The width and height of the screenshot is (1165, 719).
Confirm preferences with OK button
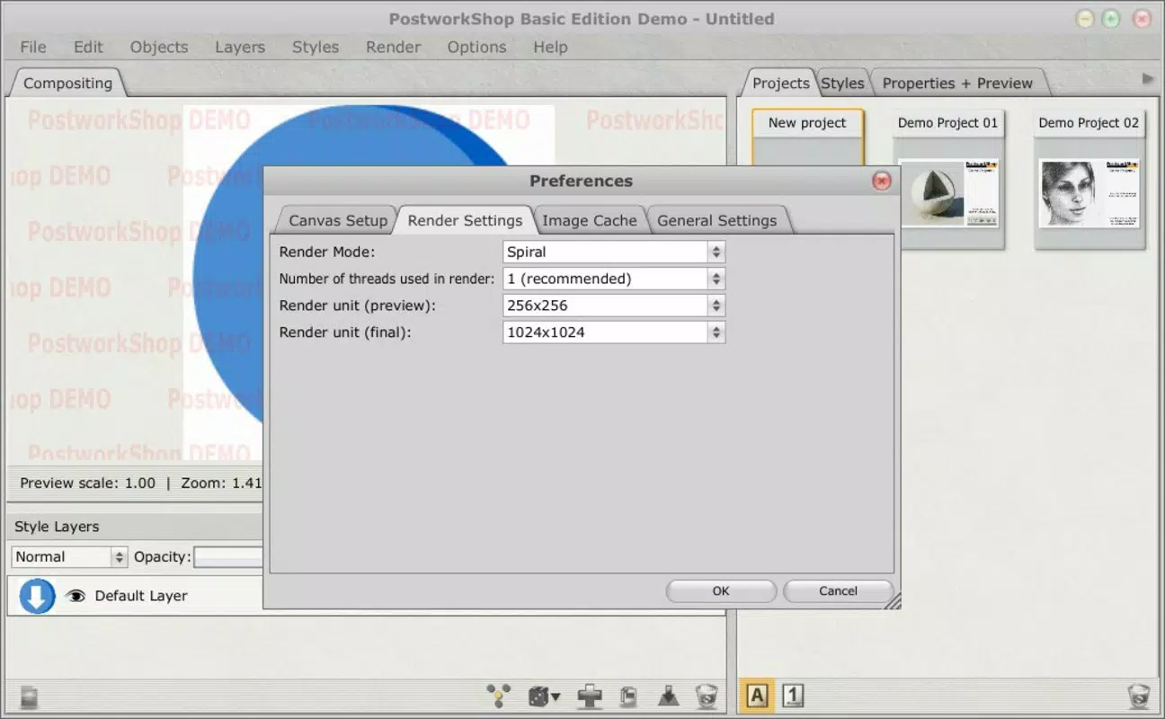pyautogui.click(x=721, y=590)
